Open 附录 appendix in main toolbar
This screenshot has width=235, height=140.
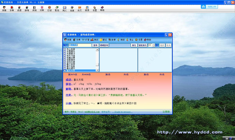click(x=87, y=9)
